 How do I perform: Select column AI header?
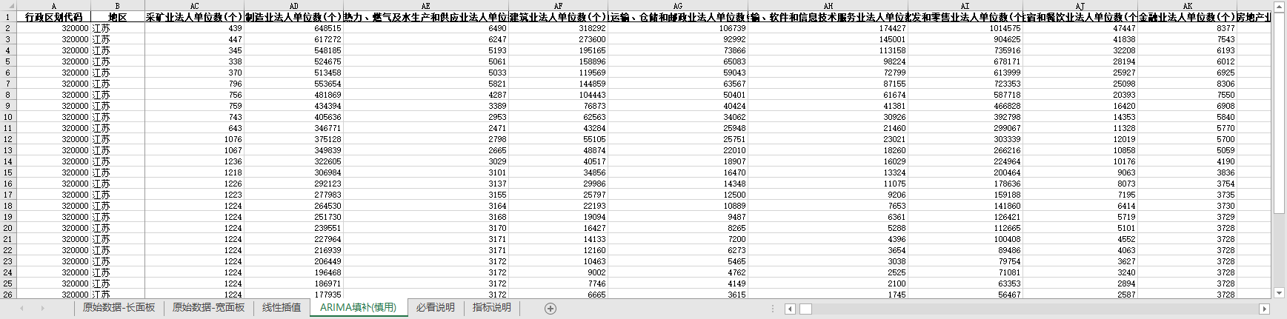965,6
